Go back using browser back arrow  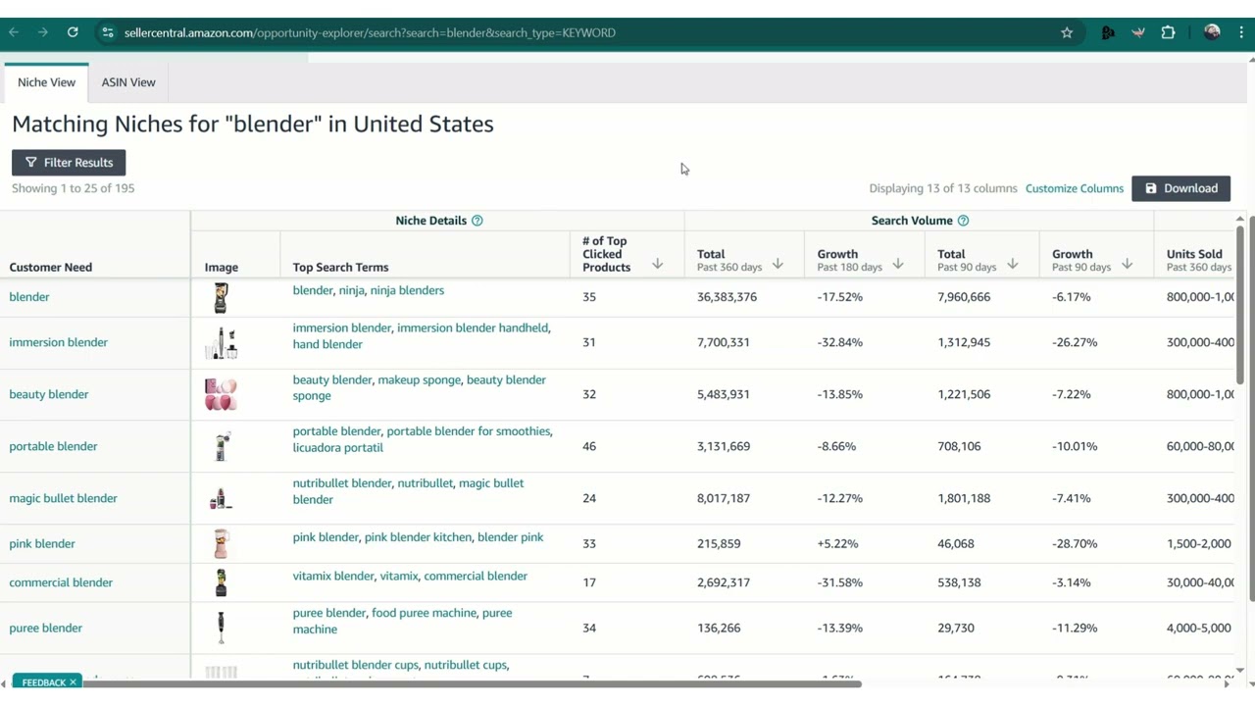point(14,32)
